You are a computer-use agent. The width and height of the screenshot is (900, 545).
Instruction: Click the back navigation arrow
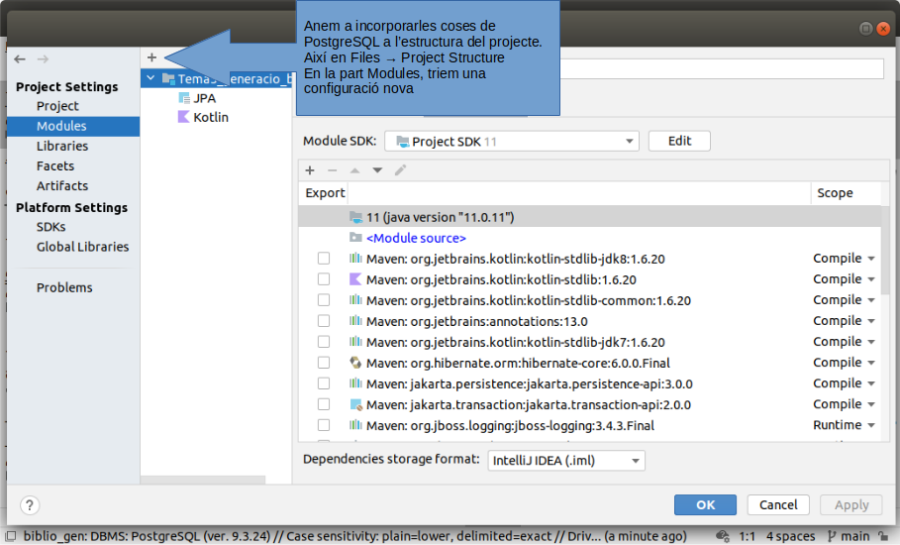pyautogui.click(x=20, y=59)
